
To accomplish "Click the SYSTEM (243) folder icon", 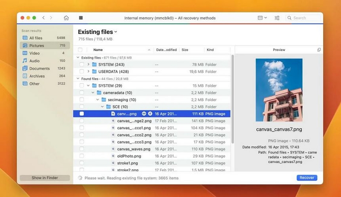I will click(x=94, y=64).
